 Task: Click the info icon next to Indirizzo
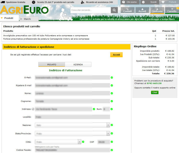tap(33, 109)
